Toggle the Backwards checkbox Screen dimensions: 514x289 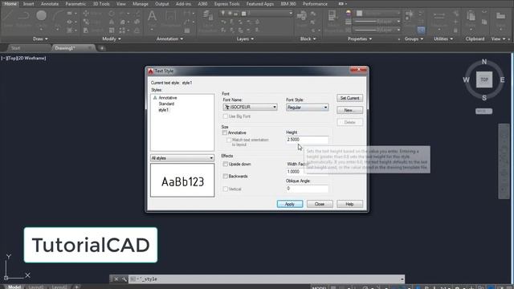tap(225, 177)
